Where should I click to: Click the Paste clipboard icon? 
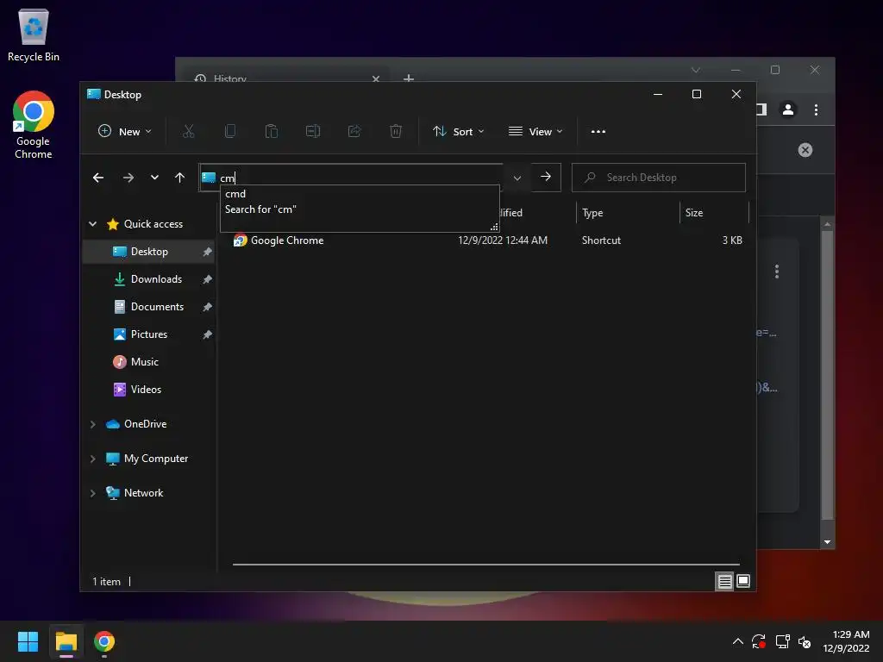tap(272, 132)
